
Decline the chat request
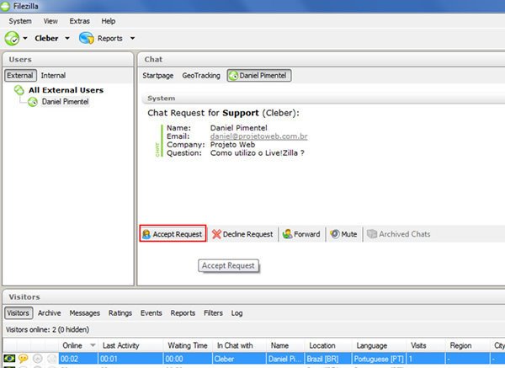242,234
